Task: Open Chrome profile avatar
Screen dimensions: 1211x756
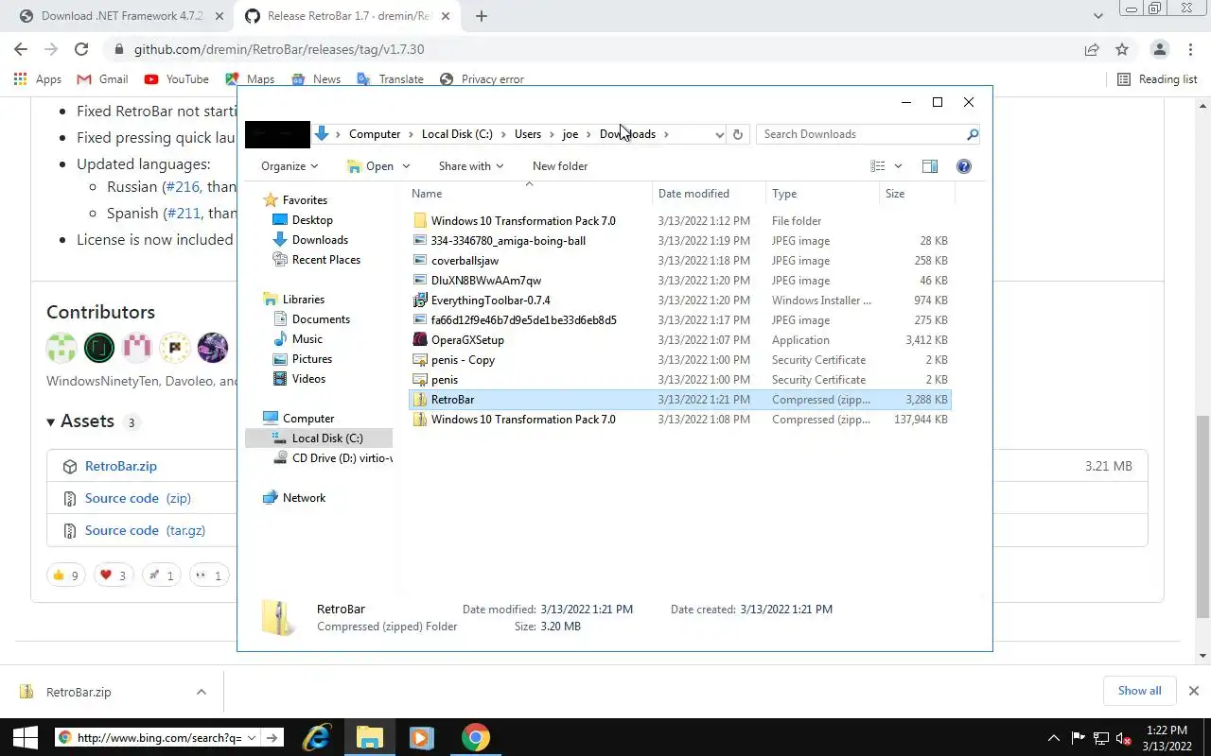Action: coord(1160,49)
